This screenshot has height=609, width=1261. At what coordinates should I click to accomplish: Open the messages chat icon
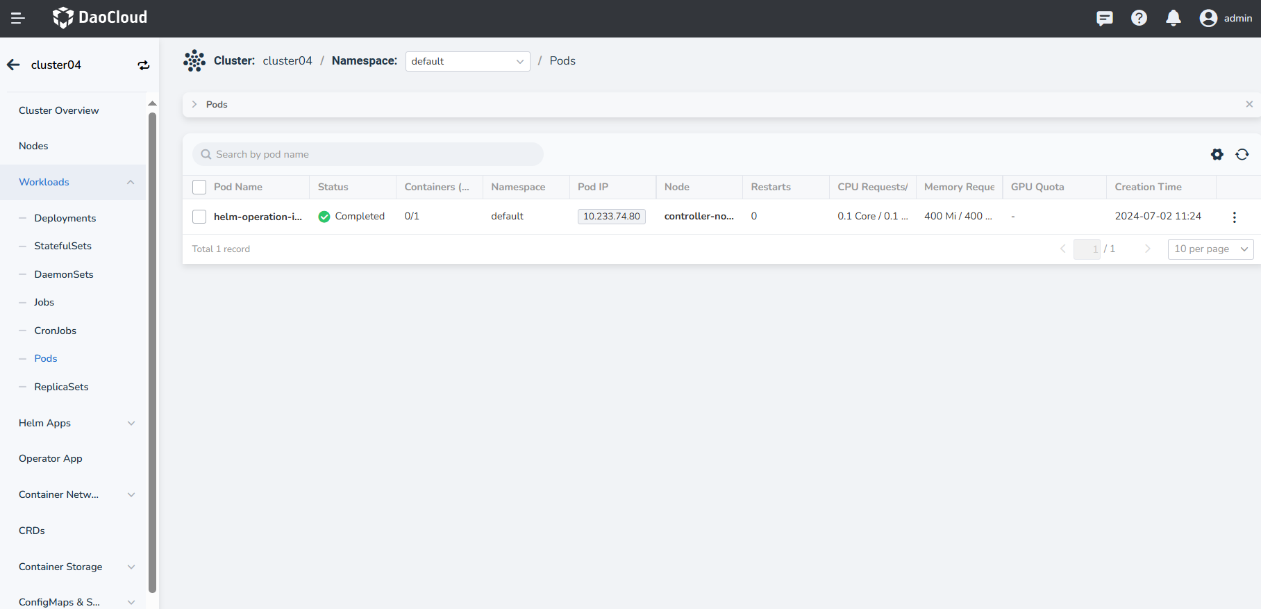point(1104,18)
